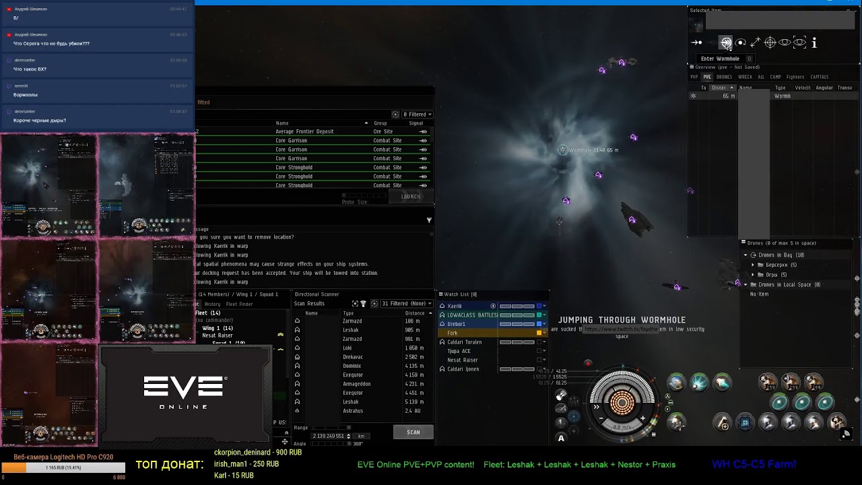
Task: Activate second ammo-loaded weapon module
Action: [791, 383]
